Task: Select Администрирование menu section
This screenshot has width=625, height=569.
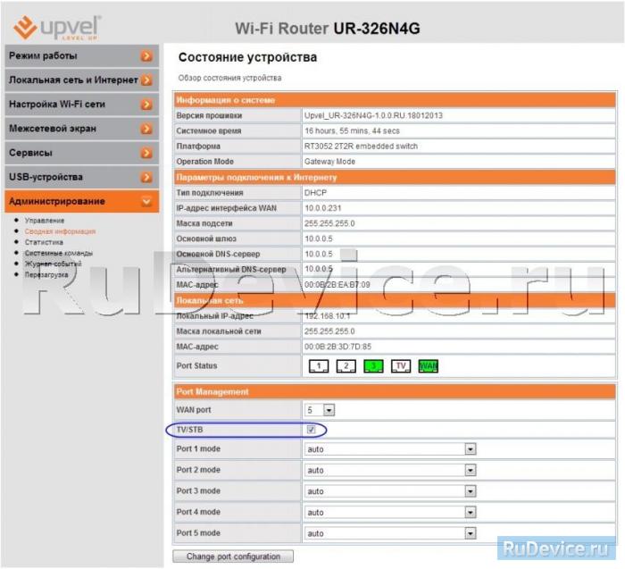Action: [82, 201]
